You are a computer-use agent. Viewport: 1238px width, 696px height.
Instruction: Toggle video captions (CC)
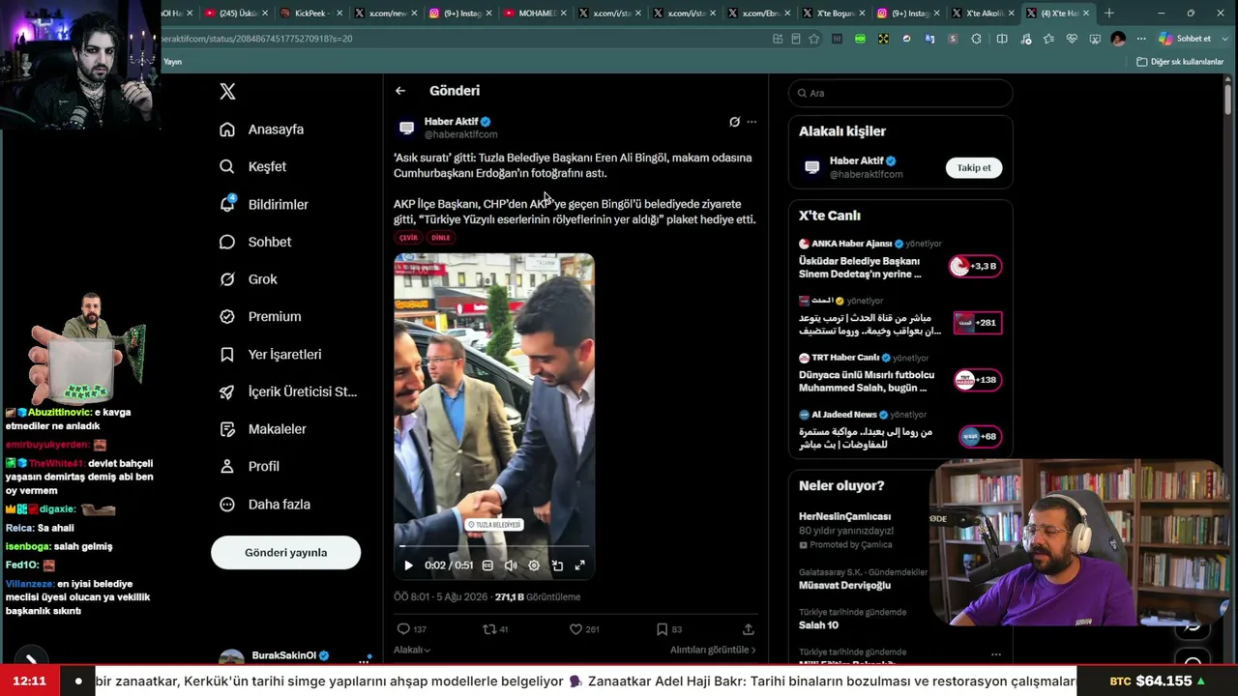pos(487,565)
